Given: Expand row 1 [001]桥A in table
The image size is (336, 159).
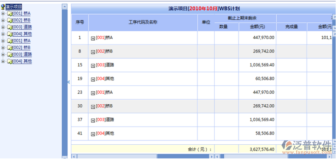Looking at the screenshot, I should click(x=93, y=38).
